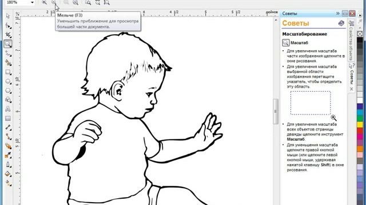Select the Dimension line tool
Screen dimensions: 366x205
click(x=8, y=128)
